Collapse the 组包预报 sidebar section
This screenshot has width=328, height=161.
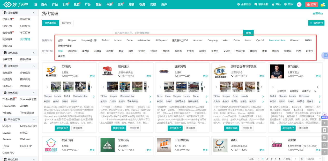(33, 93)
